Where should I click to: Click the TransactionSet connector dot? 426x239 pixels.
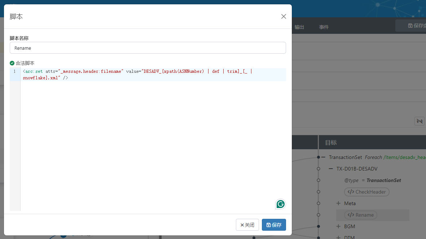coord(318,157)
